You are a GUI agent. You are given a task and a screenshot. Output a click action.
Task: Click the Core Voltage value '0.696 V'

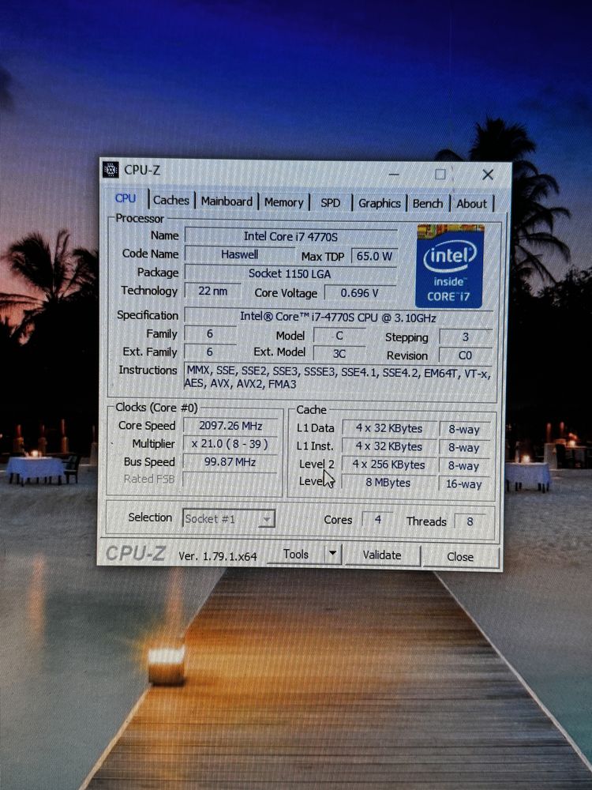click(x=359, y=293)
